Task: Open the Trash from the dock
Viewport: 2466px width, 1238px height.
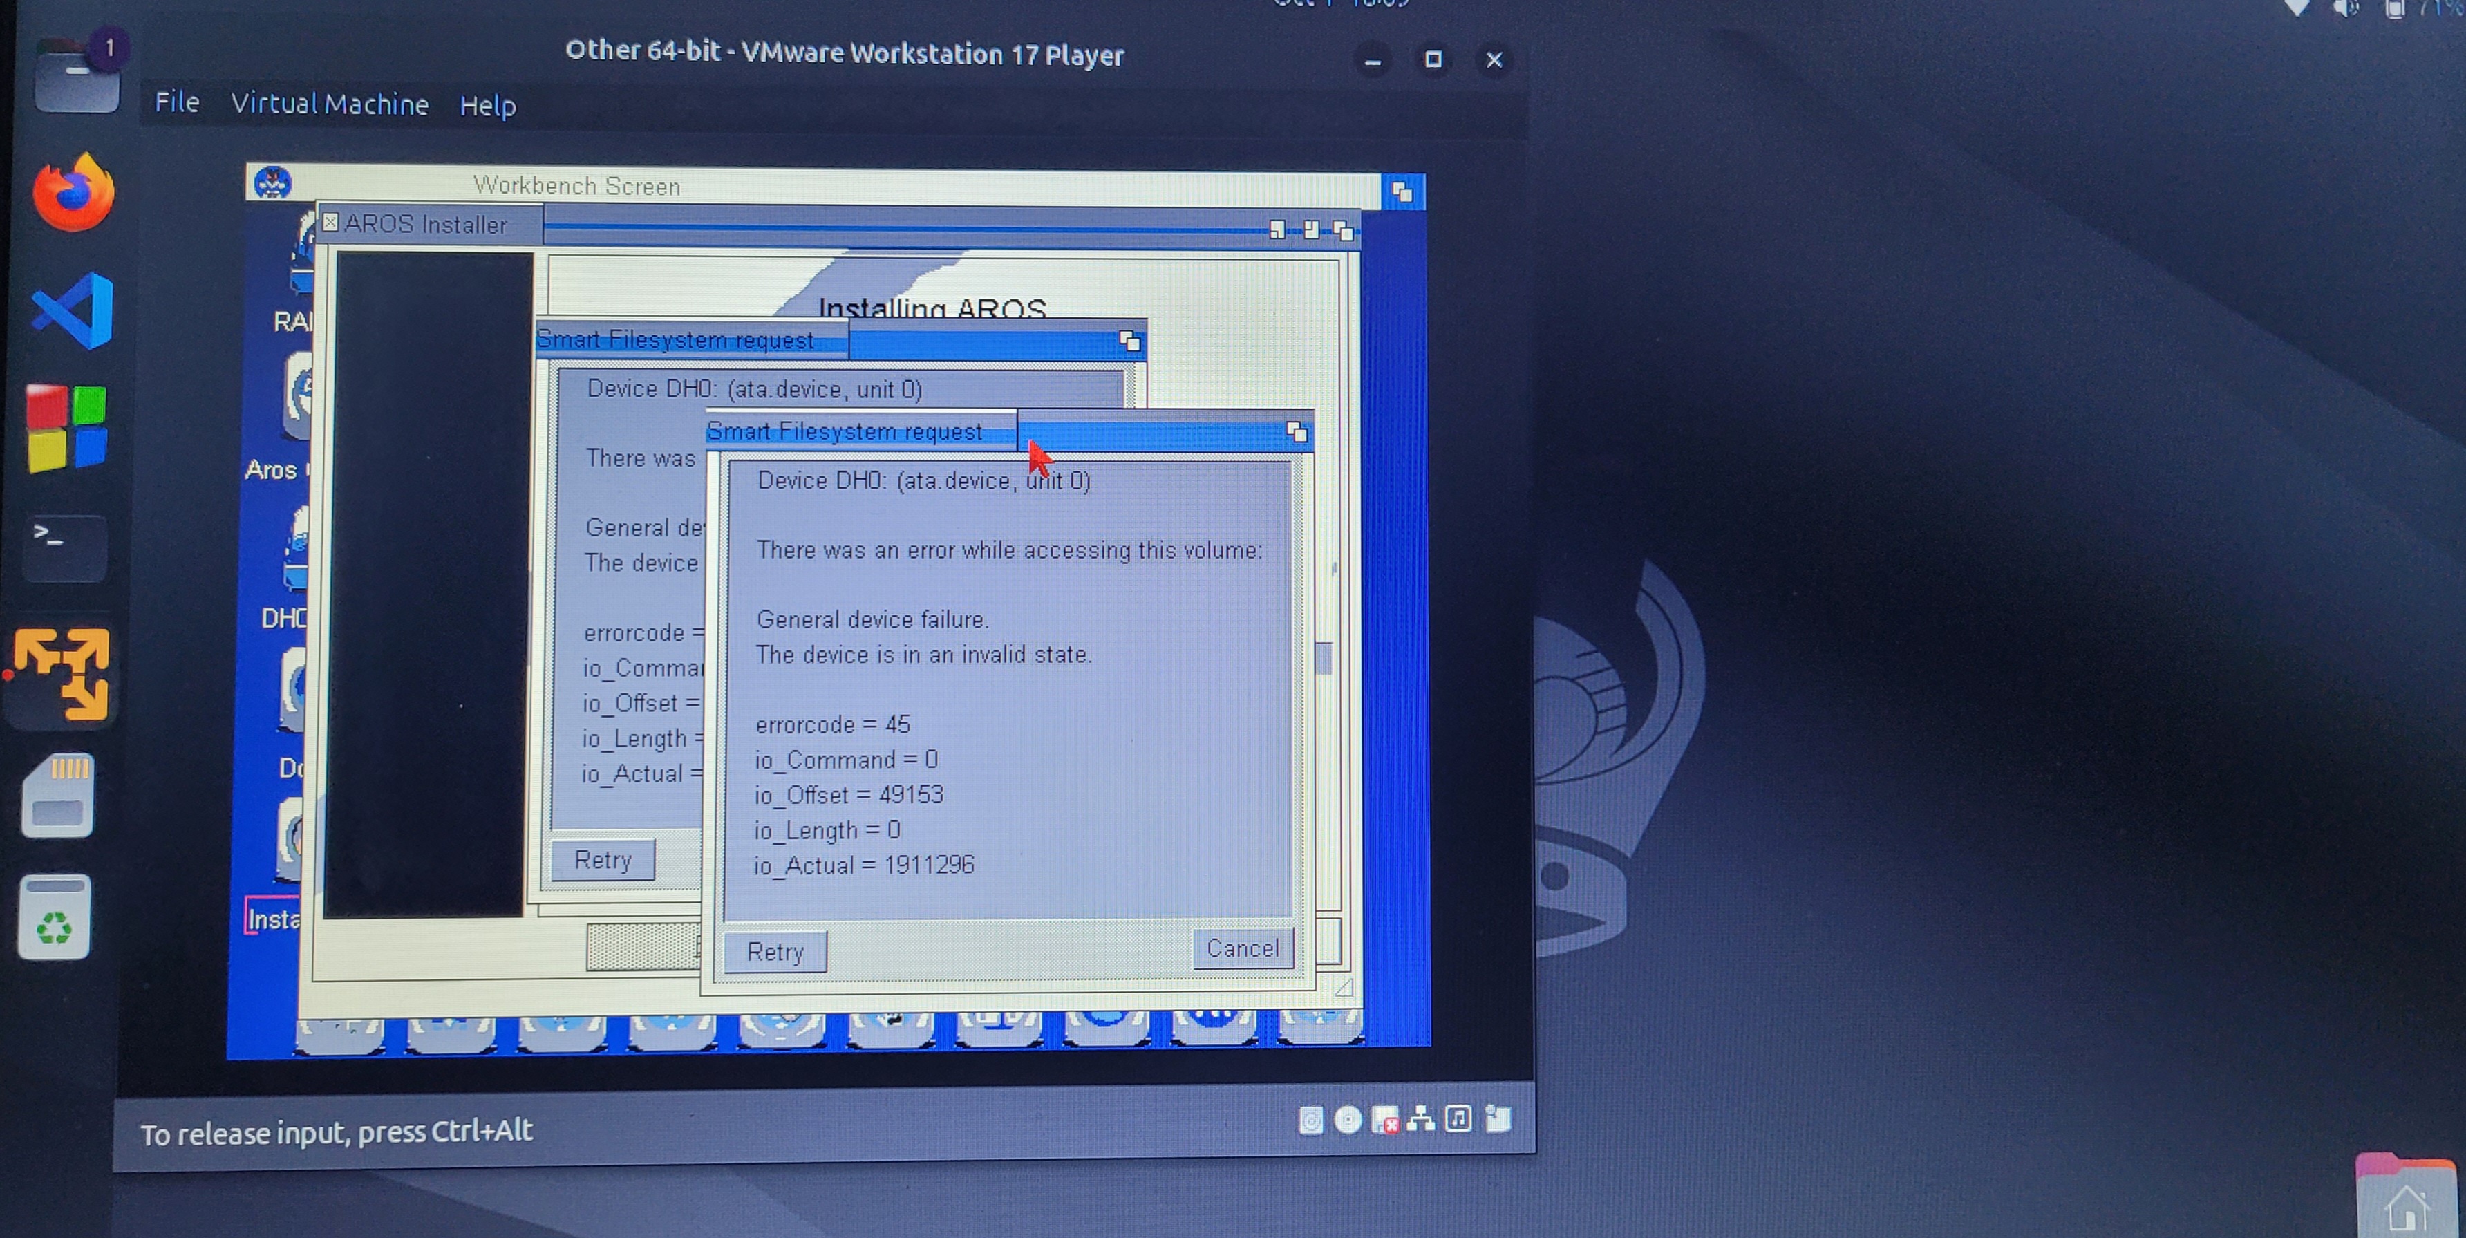Action: pos(55,917)
